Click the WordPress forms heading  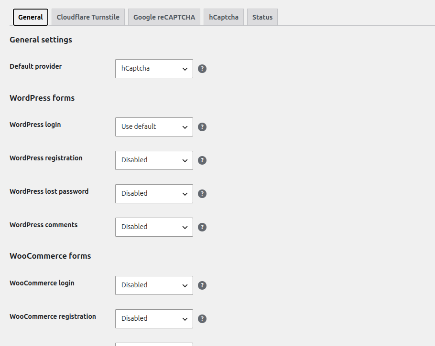point(42,98)
